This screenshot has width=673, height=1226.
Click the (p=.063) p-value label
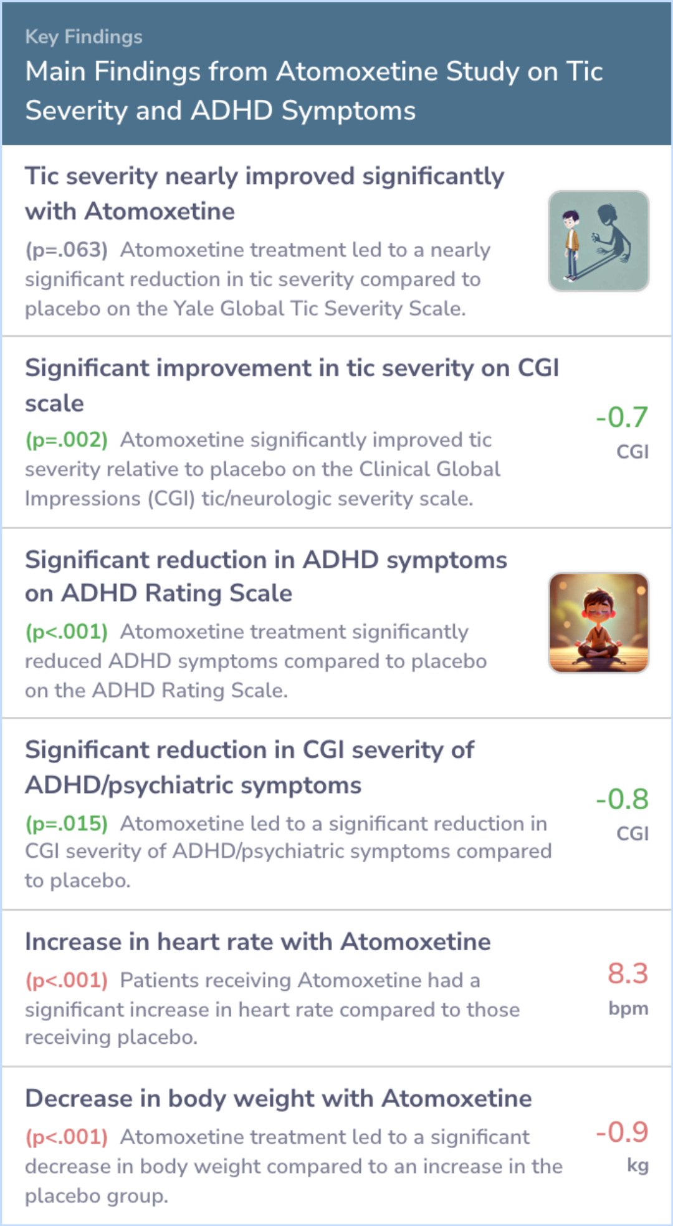tap(67, 250)
